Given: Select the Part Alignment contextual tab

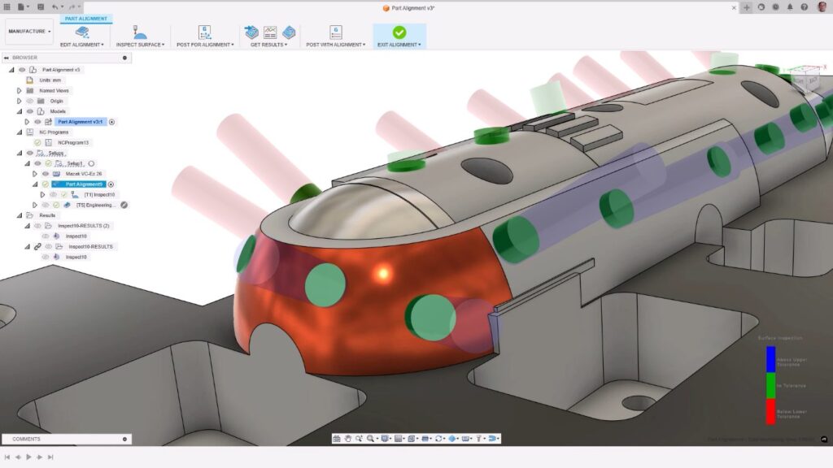Looking at the screenshot, I should 86,19.
